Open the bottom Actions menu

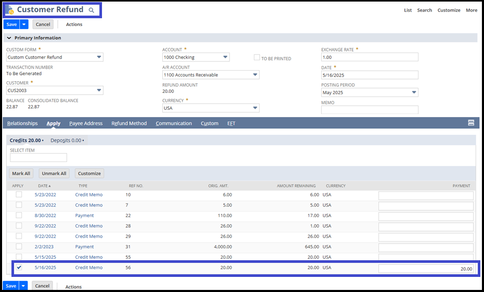pos(73,287)
